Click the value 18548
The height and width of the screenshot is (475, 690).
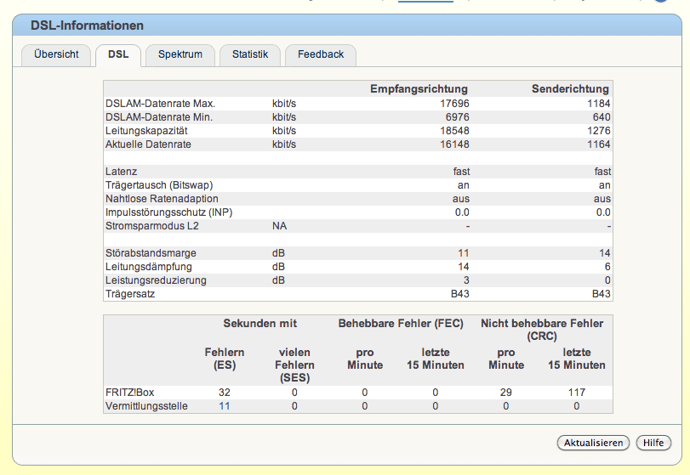[x=454, y=131]
